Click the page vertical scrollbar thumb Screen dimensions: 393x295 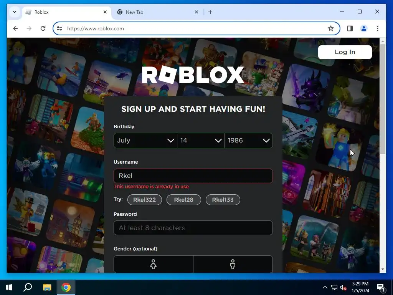point(383,99)
